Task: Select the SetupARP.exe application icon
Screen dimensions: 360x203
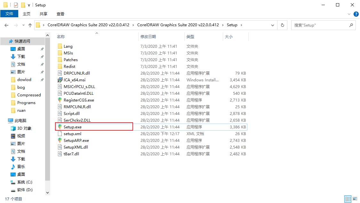Action: pos(60,140)
